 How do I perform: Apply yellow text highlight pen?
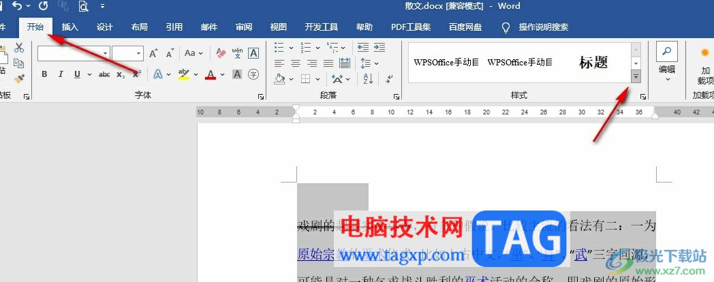point(183,74)
